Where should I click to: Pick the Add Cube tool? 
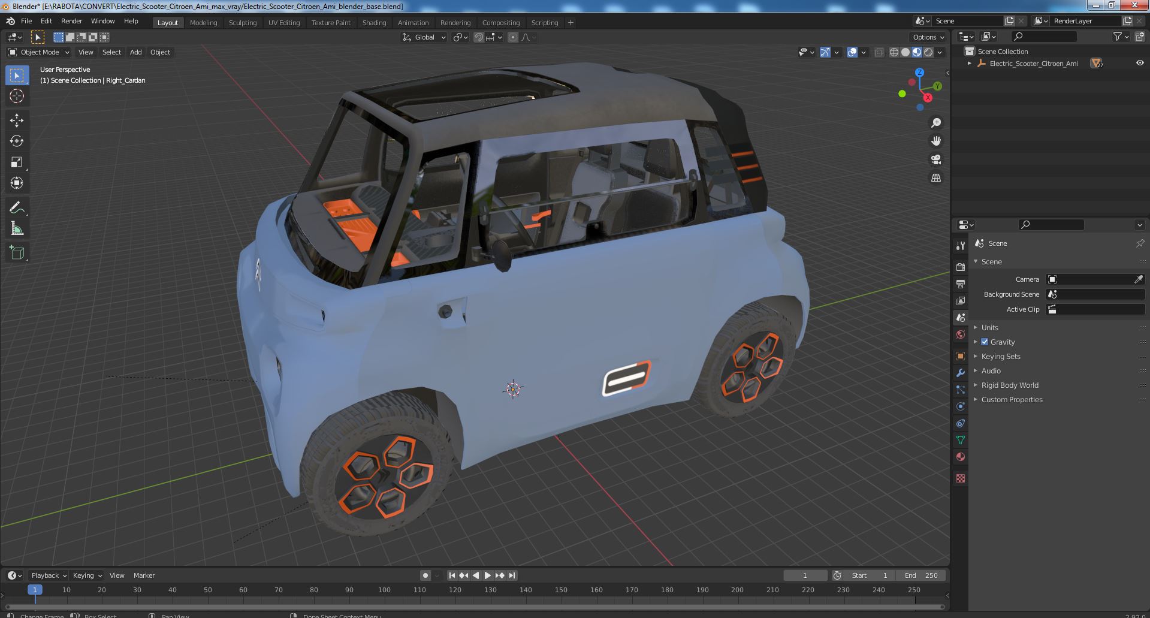(x=17, y=253)
